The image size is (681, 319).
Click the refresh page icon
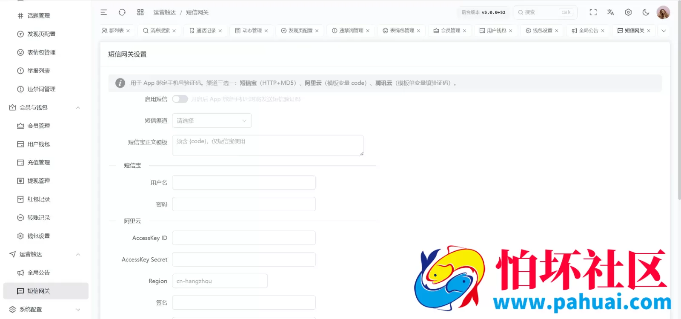coord(122,12)
